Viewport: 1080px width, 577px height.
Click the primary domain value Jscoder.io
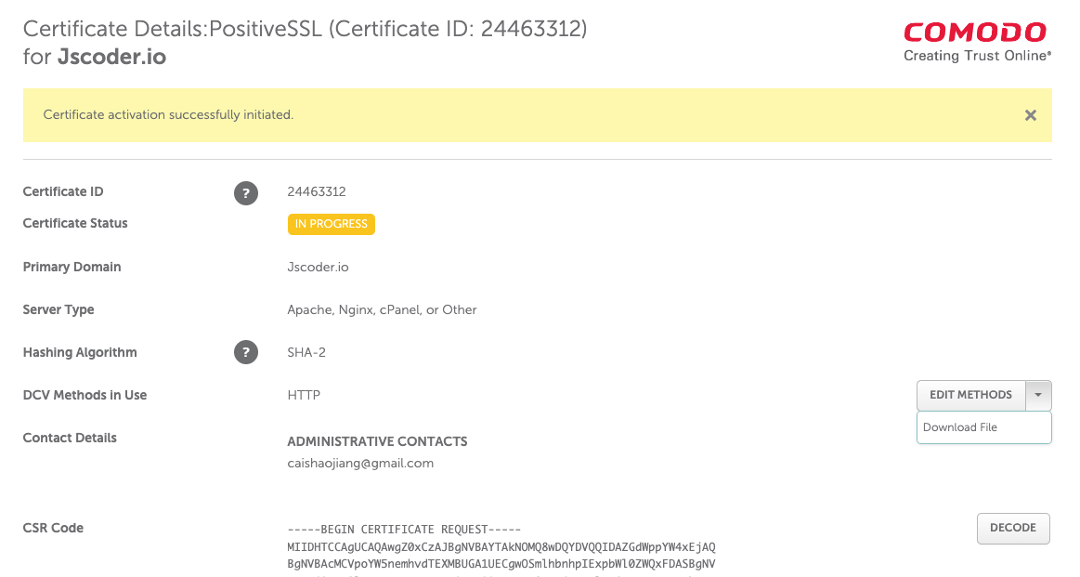click(x=318, y=267)
